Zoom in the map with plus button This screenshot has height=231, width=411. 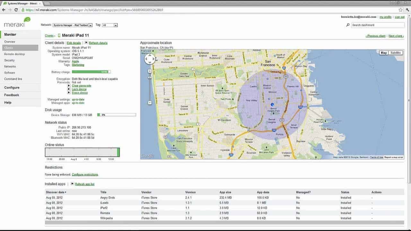(150, 71)
